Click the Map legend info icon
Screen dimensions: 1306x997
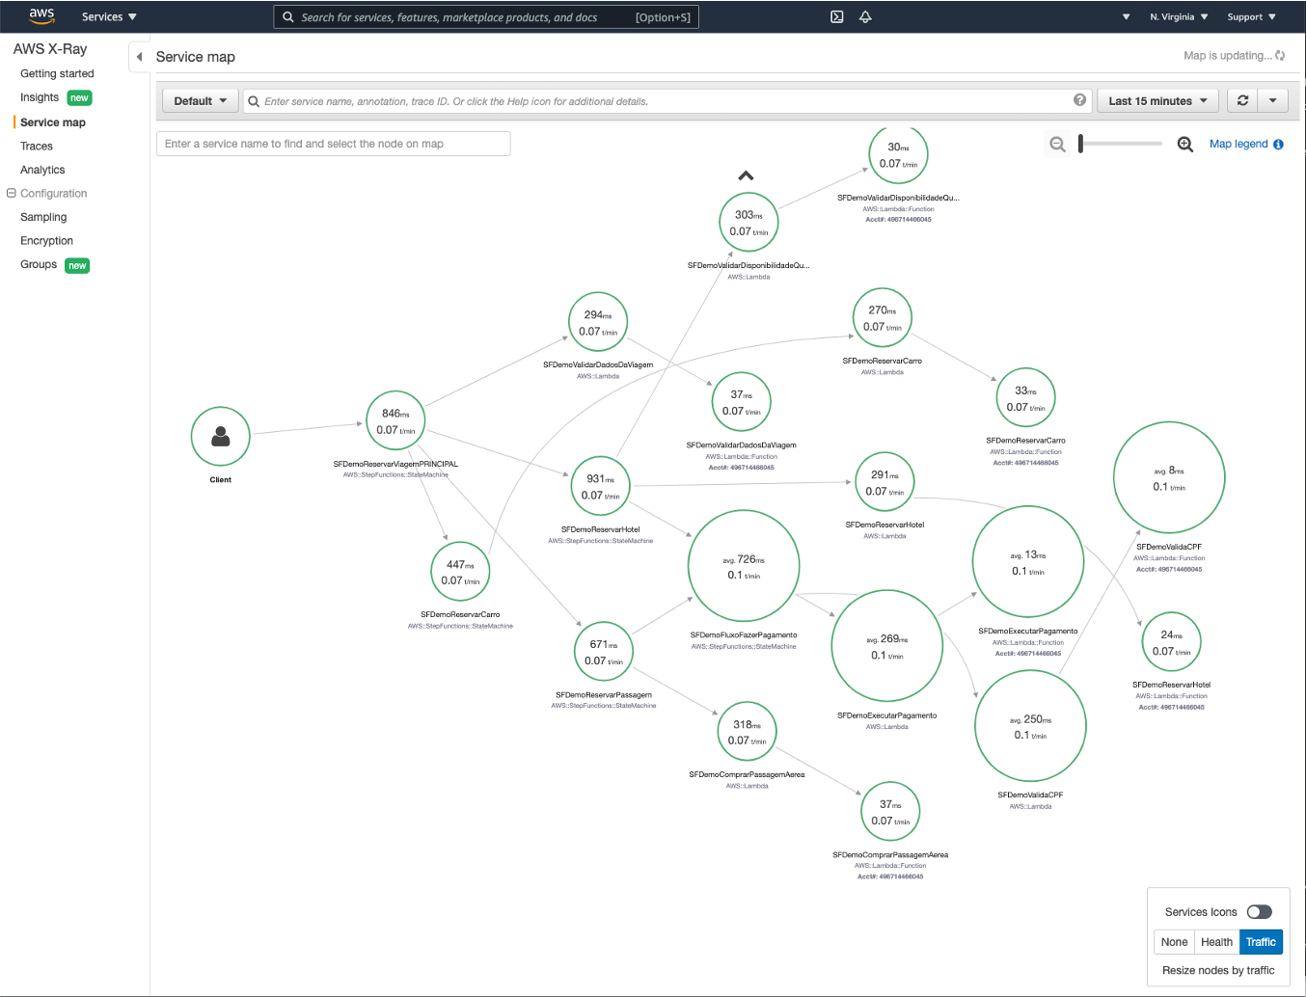click(1278, 145)
